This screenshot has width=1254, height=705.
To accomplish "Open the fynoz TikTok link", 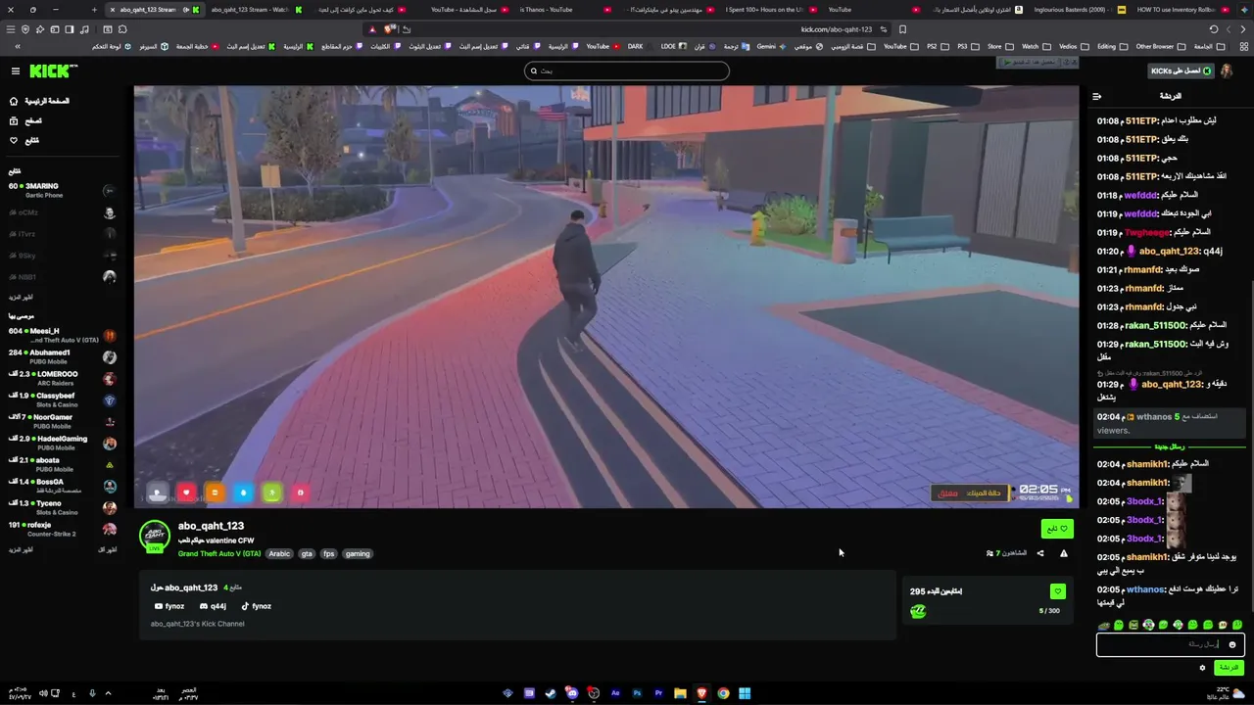I will [257, 606].
